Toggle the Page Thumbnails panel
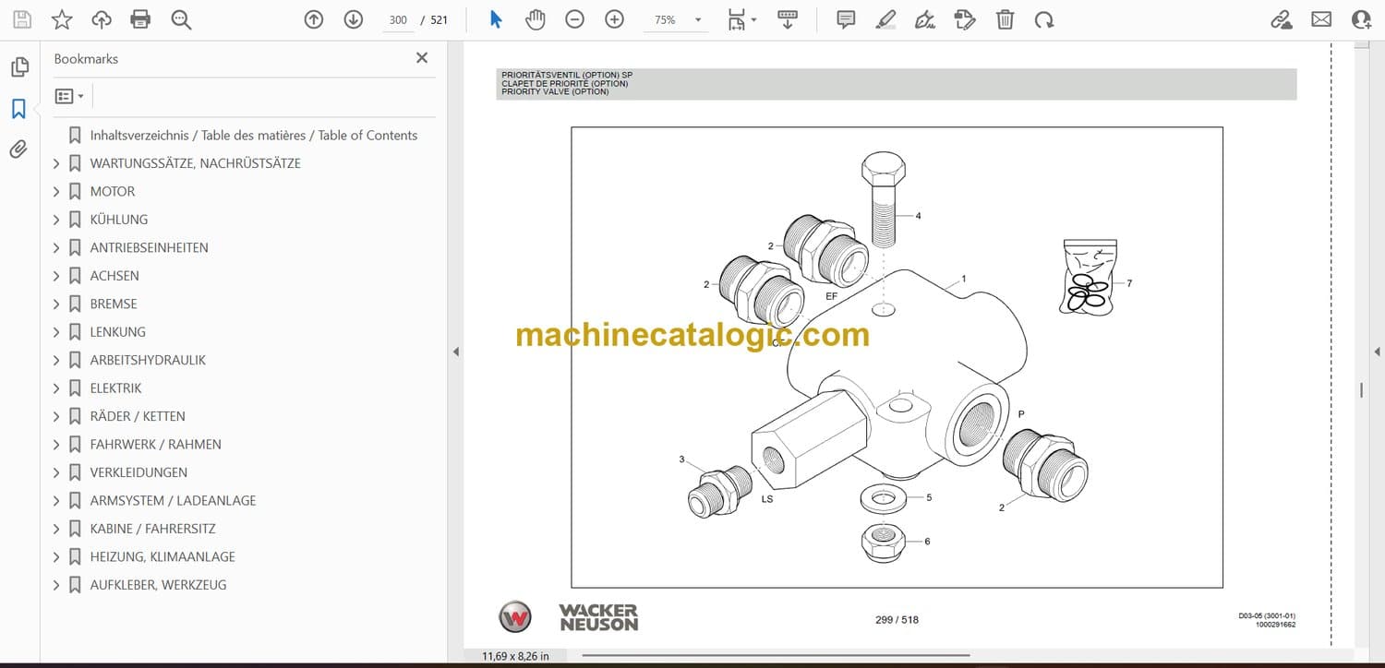The image size is (1385, 668). tap(18, 67)
